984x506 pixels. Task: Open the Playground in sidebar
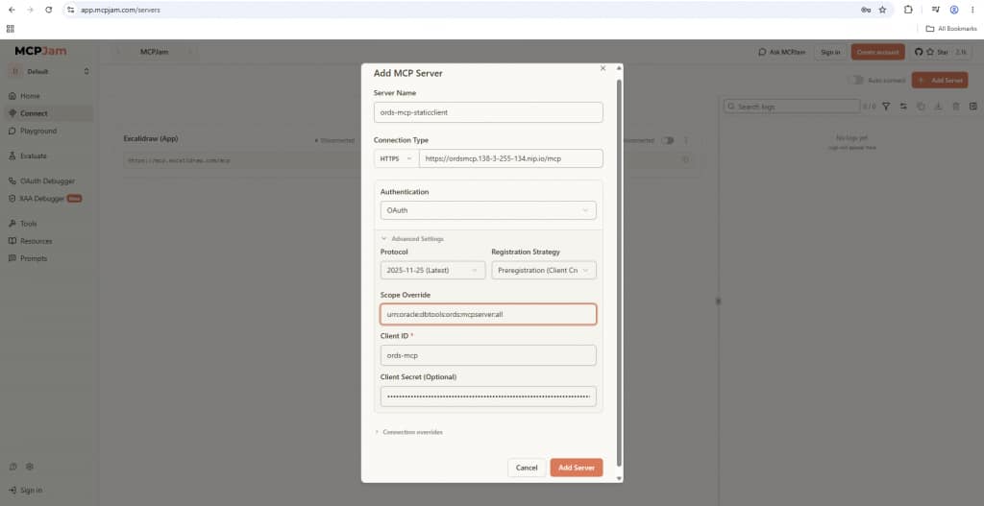[37, 131]
